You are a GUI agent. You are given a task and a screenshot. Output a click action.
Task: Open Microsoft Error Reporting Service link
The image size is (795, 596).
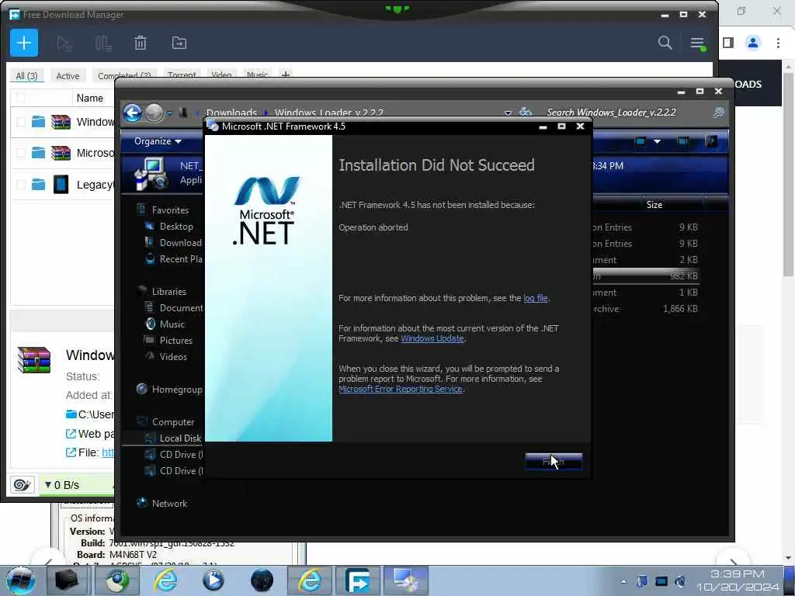point(401,390)
